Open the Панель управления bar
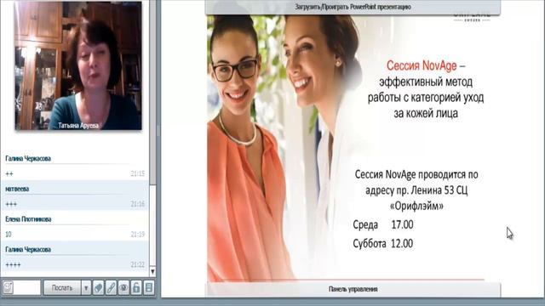This screenshot has height=306, width=545. click(x=353, y=289)
